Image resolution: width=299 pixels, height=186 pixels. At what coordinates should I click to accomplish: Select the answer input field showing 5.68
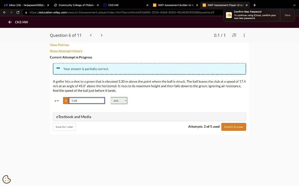[x=87, y=100]
